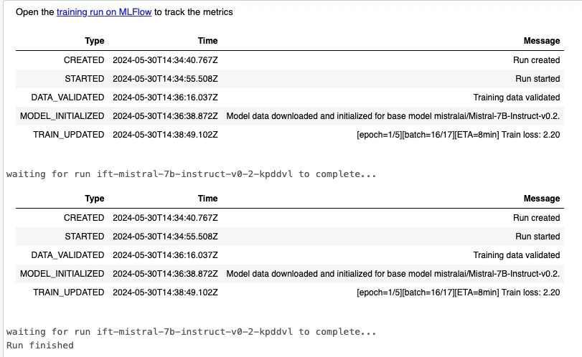
Task: Click the Mistral-7B model message in the first table
Action: tap(393, 116)
